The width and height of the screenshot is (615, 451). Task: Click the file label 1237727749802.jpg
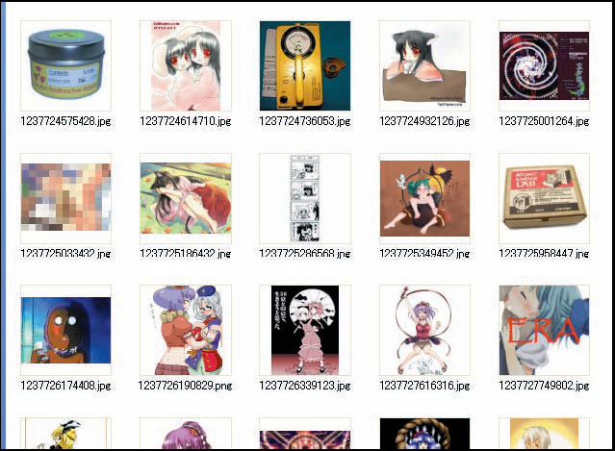tap(544, 386)
